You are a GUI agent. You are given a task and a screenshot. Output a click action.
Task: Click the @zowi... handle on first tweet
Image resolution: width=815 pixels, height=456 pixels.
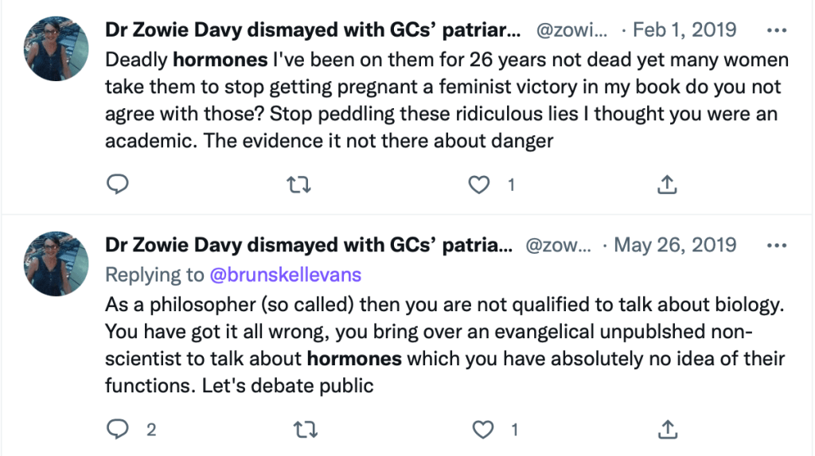pos(573,31)
